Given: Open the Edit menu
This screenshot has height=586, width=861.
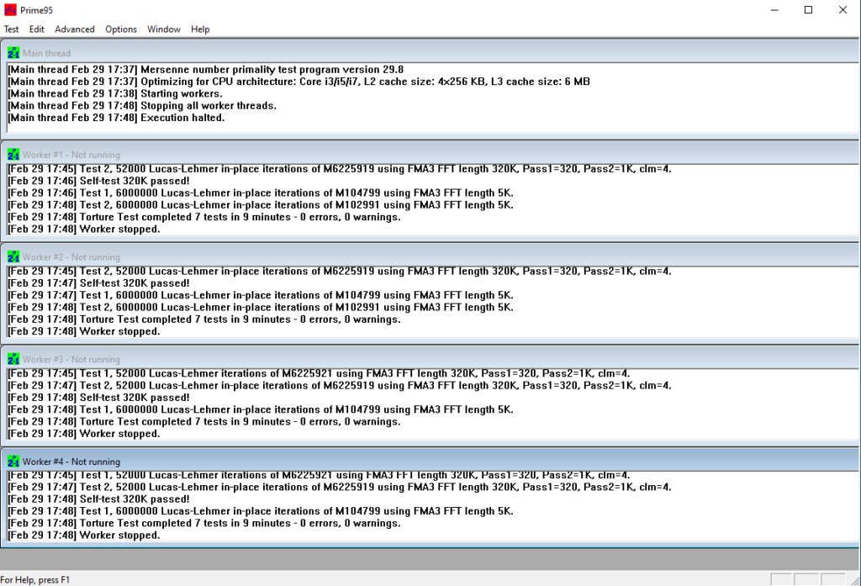Looking at the screenshot, I should 37,29.
